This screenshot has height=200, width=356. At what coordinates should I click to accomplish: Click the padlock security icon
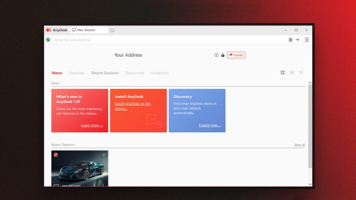[x=223, y=55]
